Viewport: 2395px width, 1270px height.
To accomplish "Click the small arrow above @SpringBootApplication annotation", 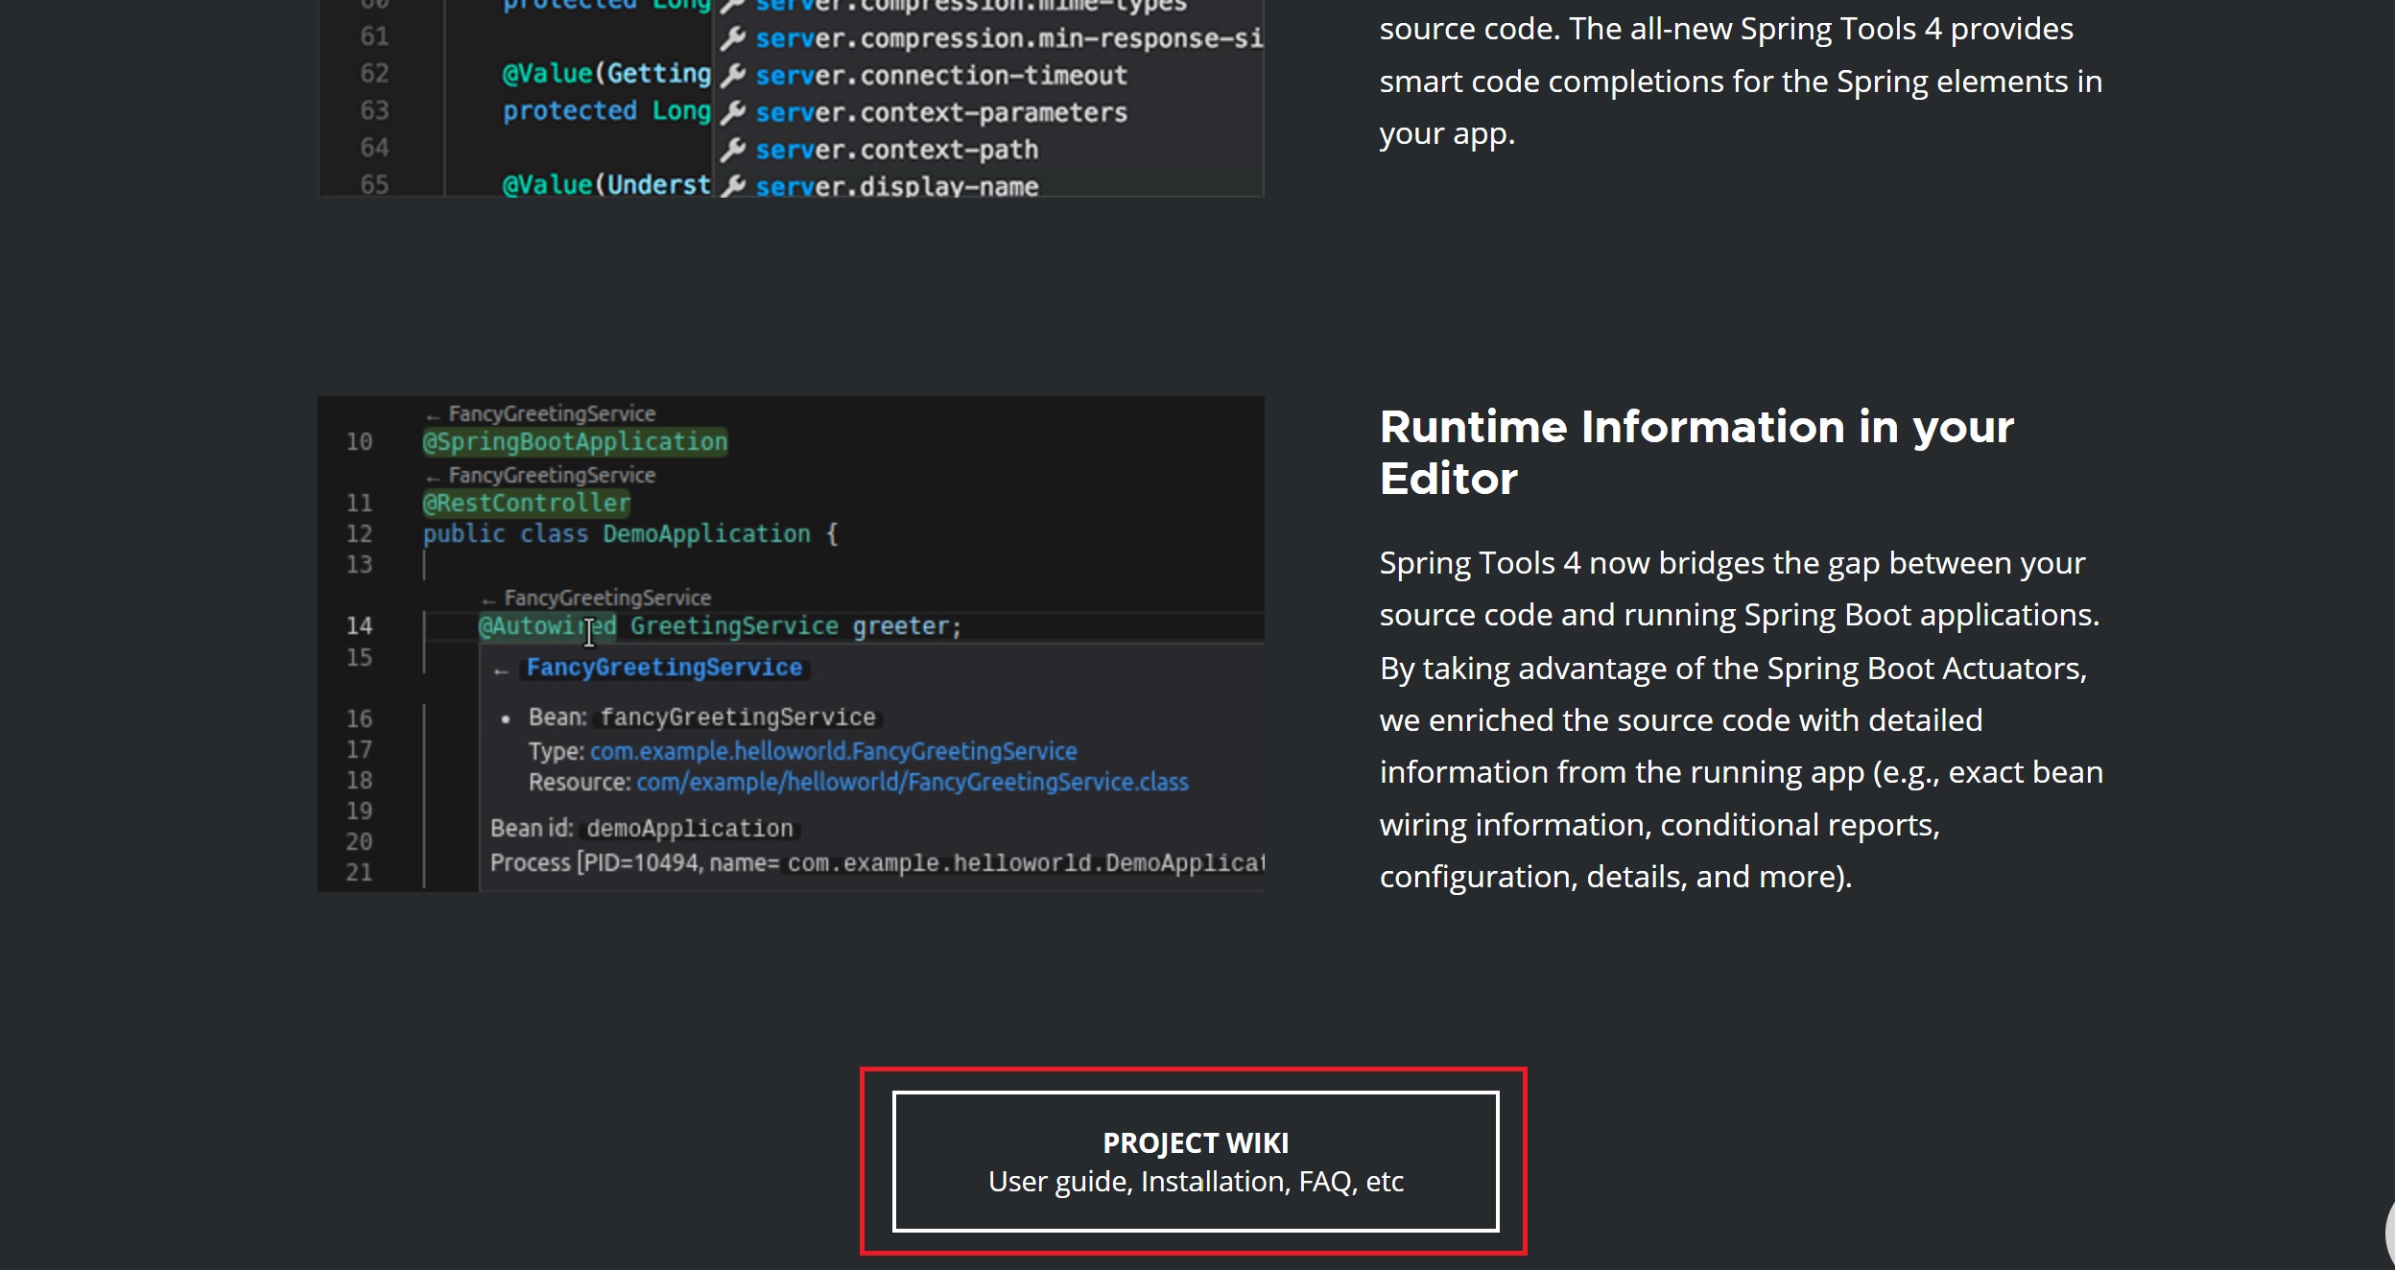I will (x=433, y=416).
